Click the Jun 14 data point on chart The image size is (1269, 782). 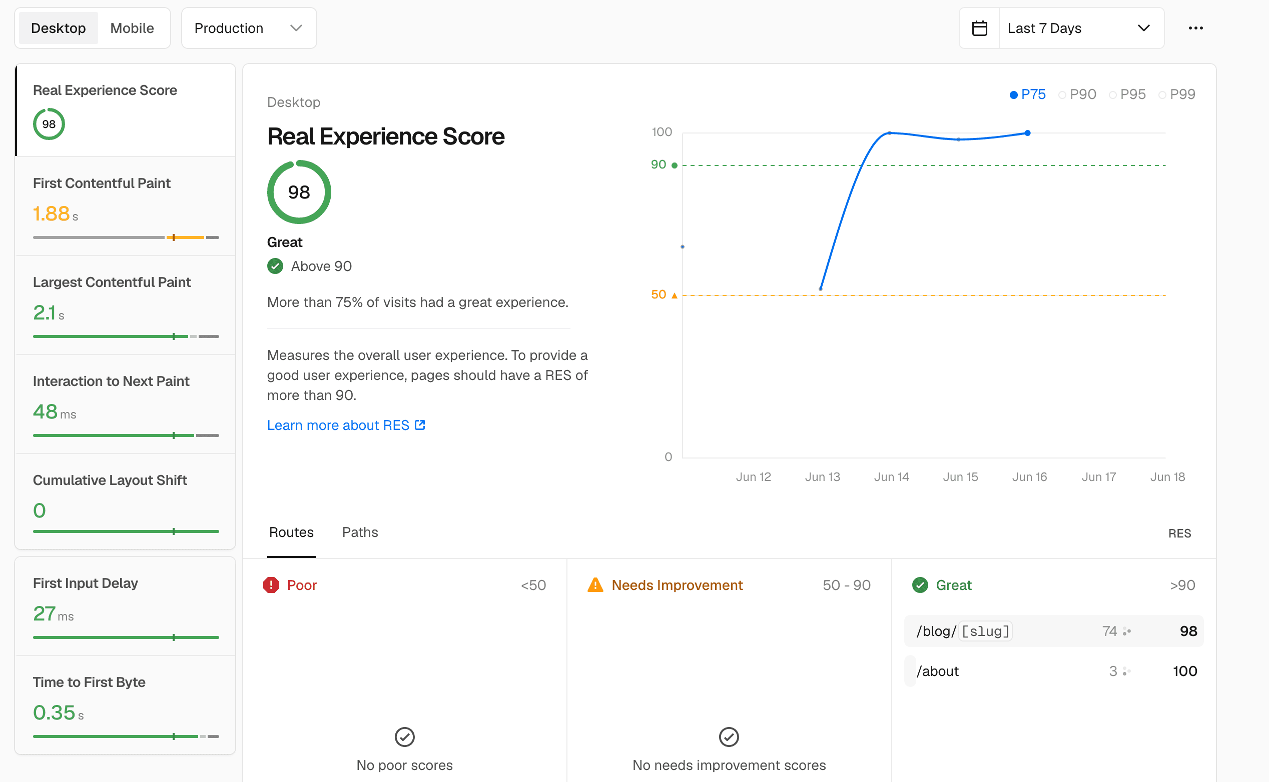(x=890, y=133)
